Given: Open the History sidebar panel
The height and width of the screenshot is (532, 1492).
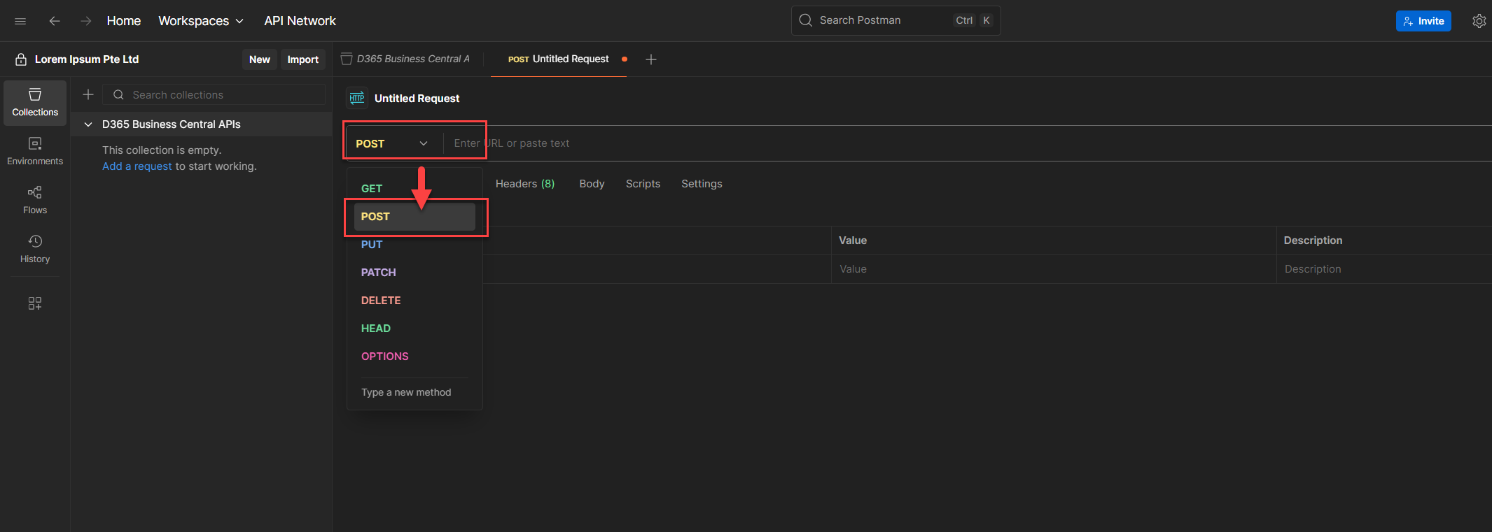Looking at the screenshot, I should click(x=35, y=250).
